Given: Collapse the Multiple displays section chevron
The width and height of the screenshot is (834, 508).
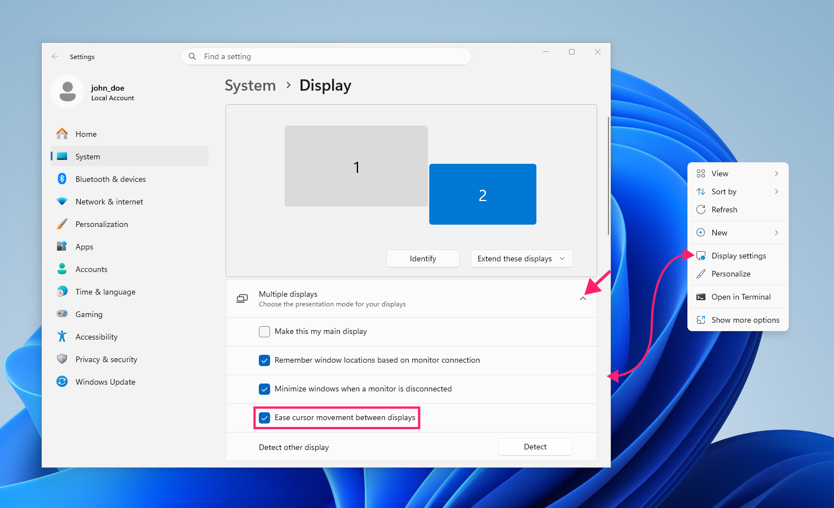Looking at the screenshot, I should tap(583, 298).
